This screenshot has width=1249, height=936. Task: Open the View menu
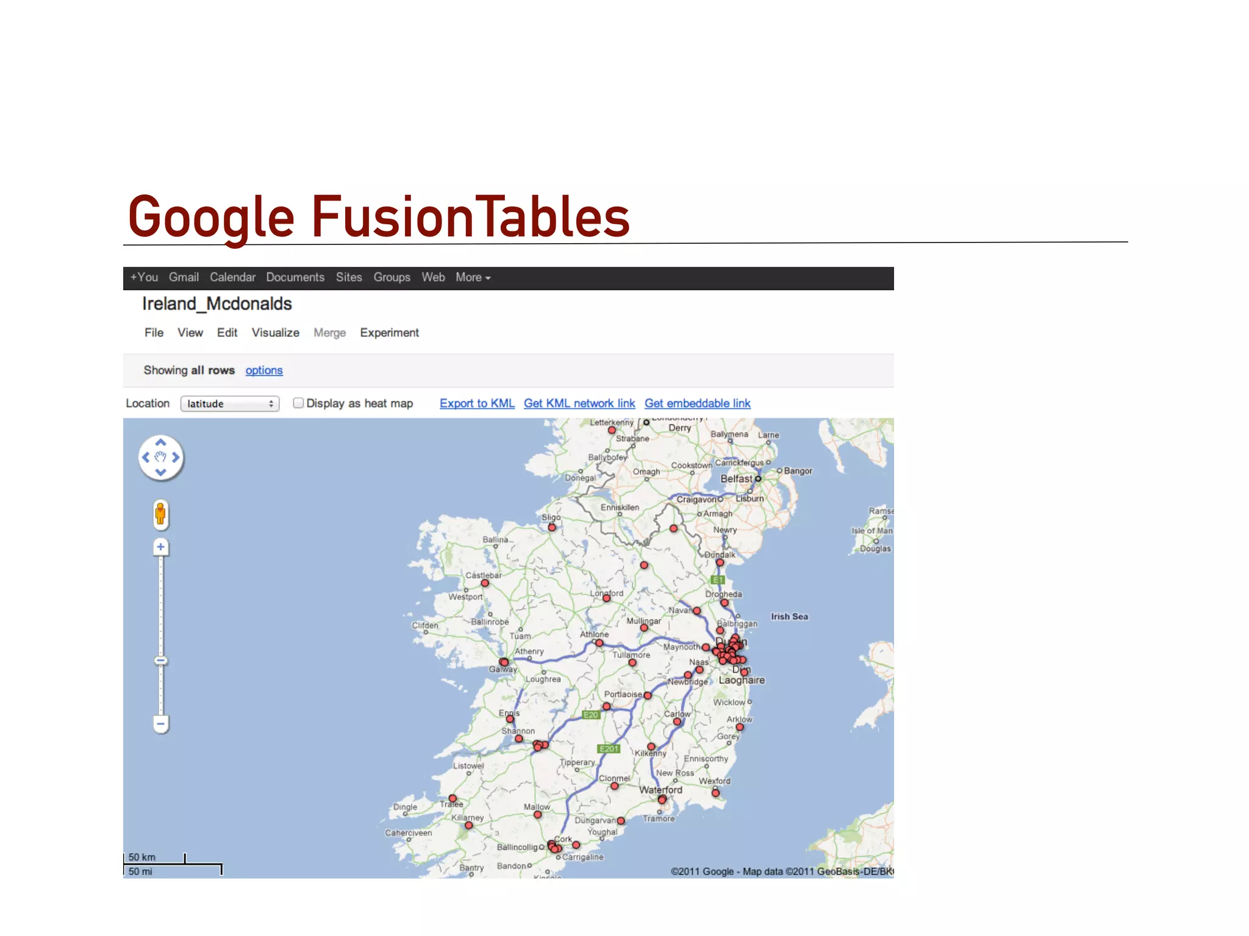pos(190,333)
